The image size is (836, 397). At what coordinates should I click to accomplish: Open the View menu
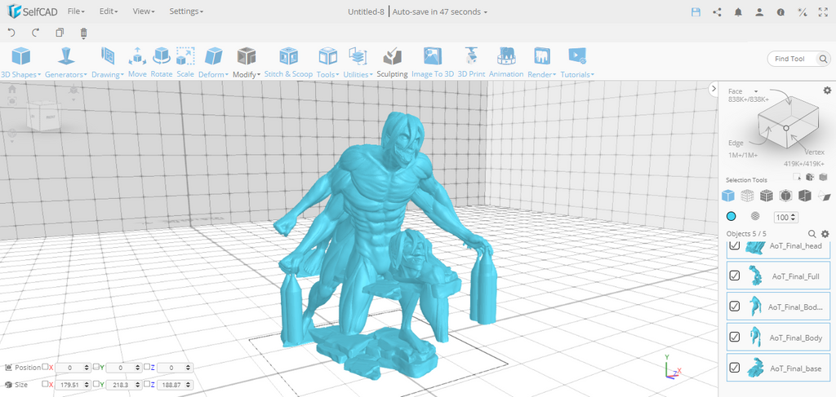(x=144, y=11)
